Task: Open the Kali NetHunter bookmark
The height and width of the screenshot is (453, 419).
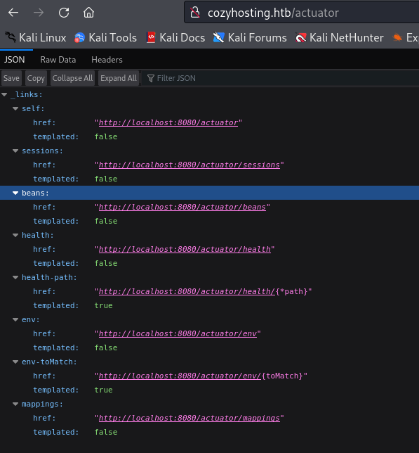Action: pos(339,37)
